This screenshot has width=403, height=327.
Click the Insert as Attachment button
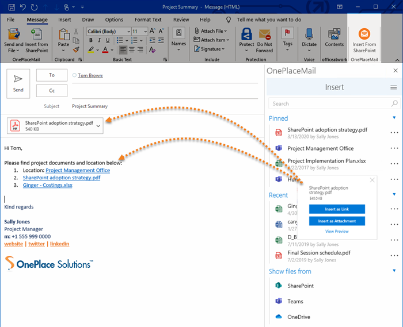click(337, 221)
